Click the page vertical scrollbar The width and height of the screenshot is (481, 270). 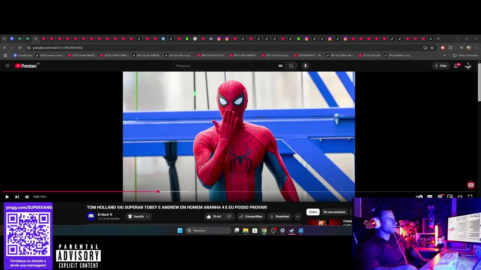pyautogui.click(x=479, y=82)
